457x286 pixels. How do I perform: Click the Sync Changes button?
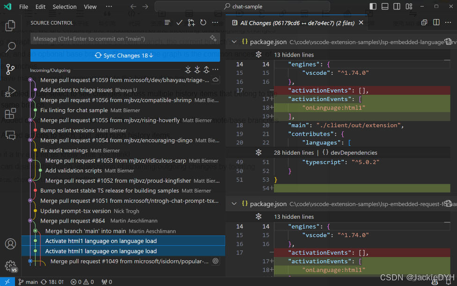[125, 55]
